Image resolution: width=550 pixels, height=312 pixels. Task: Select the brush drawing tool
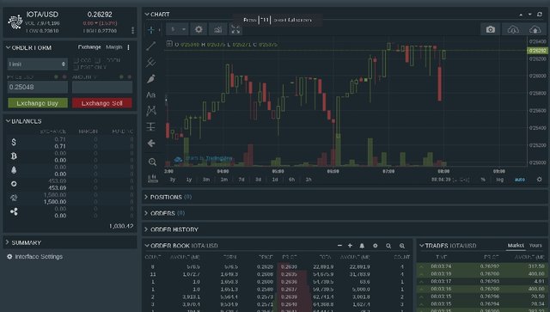click(x=151, y=78)
